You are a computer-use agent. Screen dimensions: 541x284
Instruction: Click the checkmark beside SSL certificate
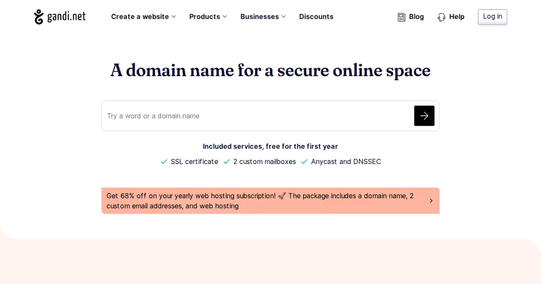point(164,162)
